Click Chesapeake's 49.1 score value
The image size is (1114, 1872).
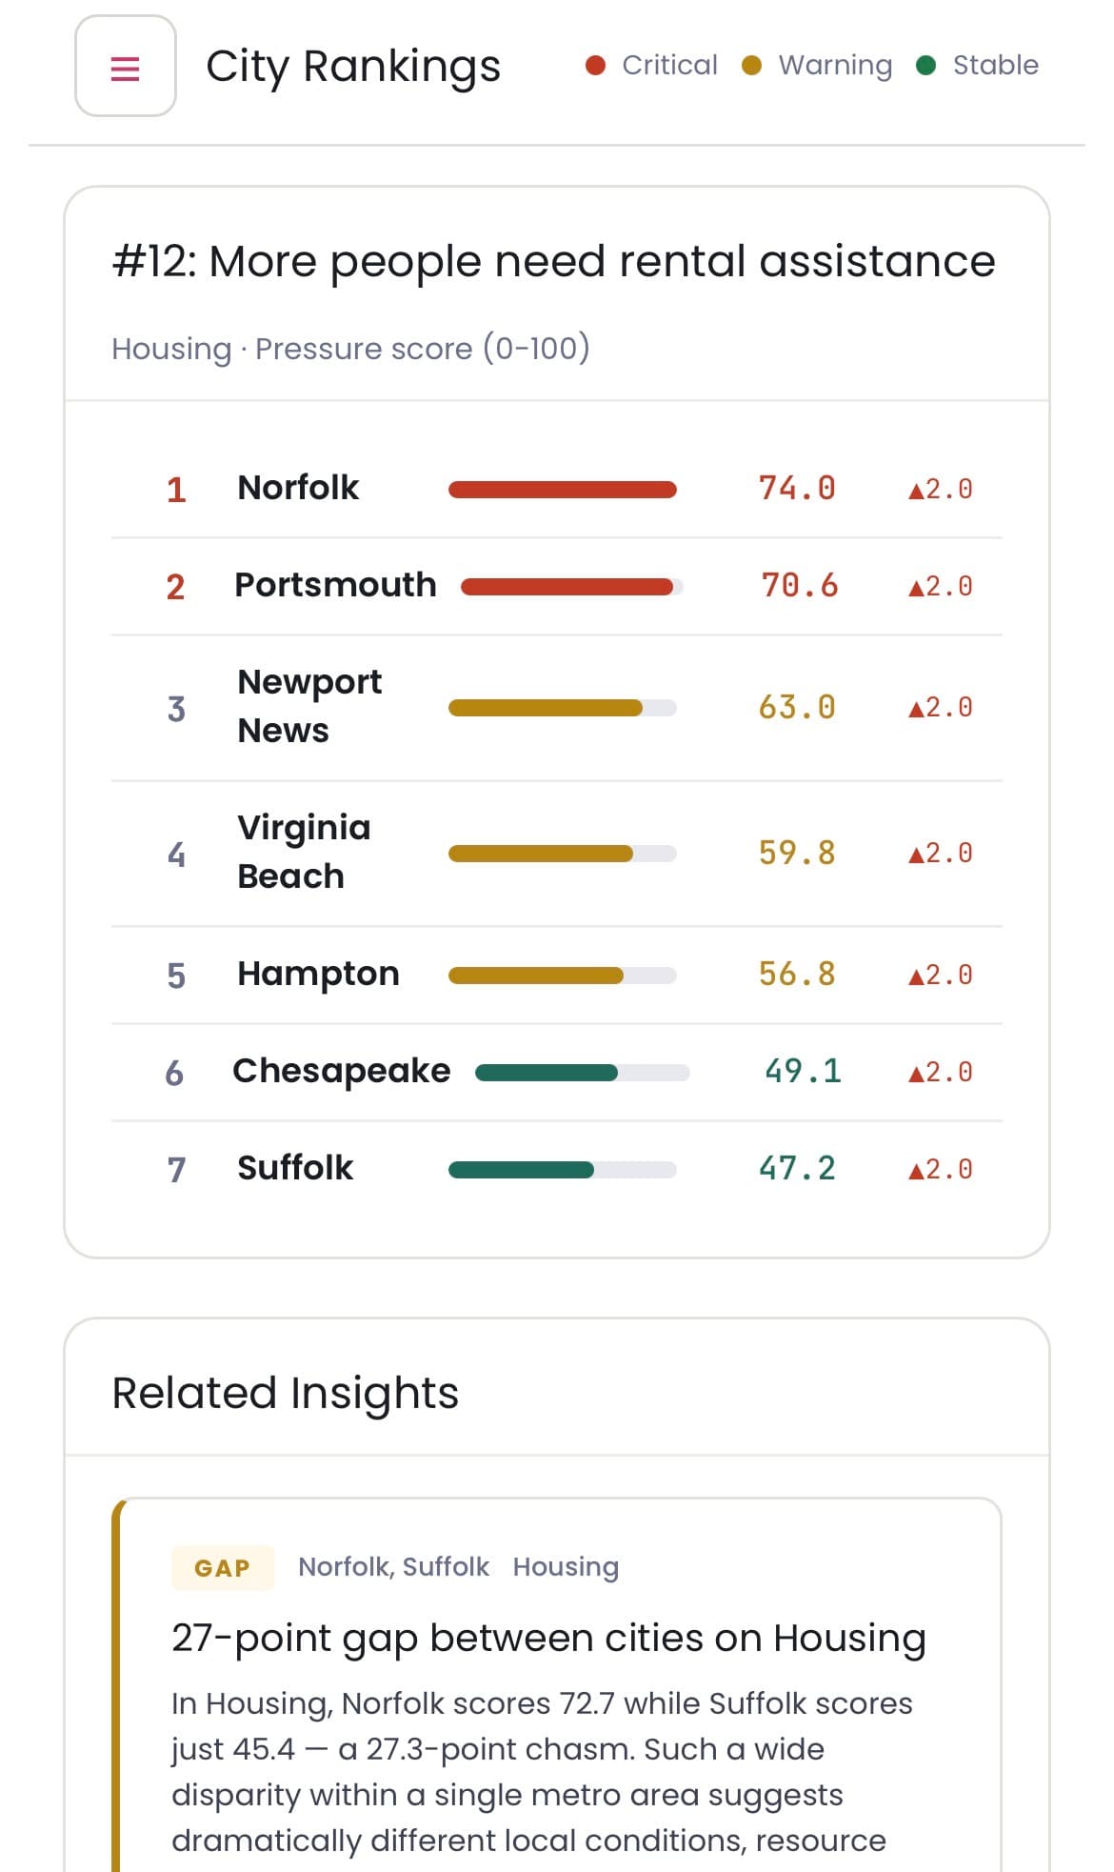click(803, 1072)
